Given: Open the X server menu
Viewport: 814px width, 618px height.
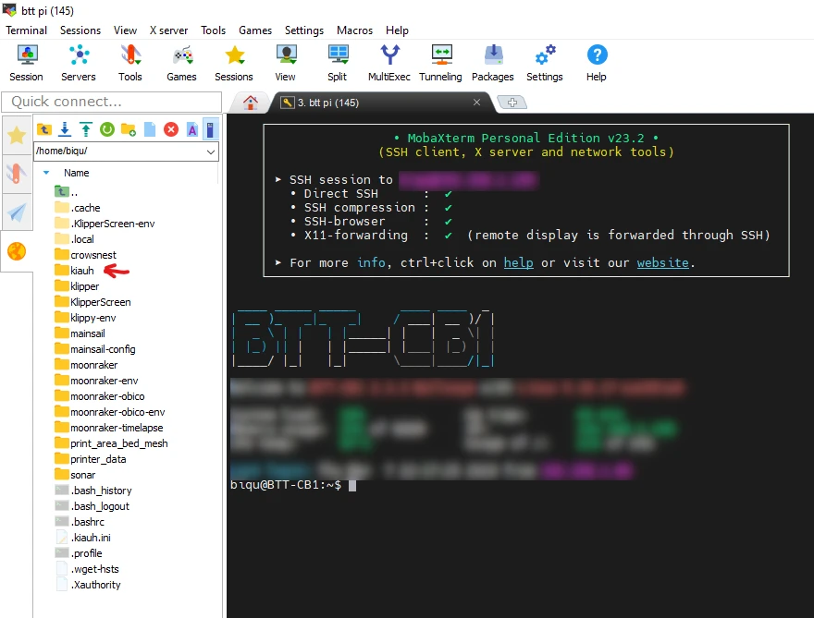Looking at the screenshot, I should click(x=168, y=30).
